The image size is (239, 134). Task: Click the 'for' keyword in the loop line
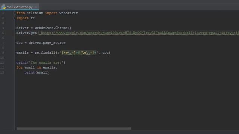(x=19, y=67)
